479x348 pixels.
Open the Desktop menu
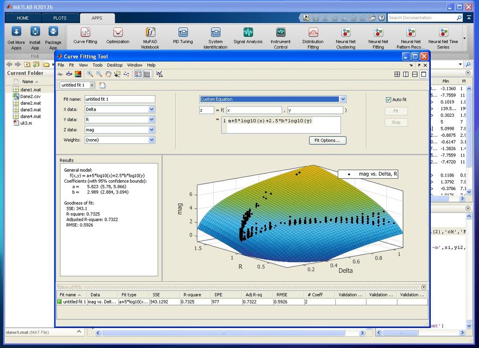(x=115, y=65)
